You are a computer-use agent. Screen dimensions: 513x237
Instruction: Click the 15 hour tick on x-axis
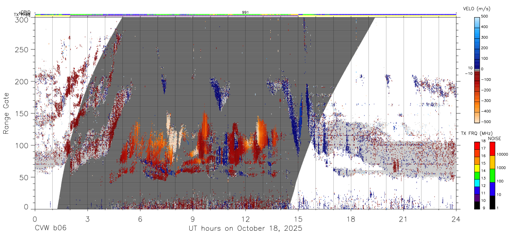pyautogui.click(x=298, y=219)
